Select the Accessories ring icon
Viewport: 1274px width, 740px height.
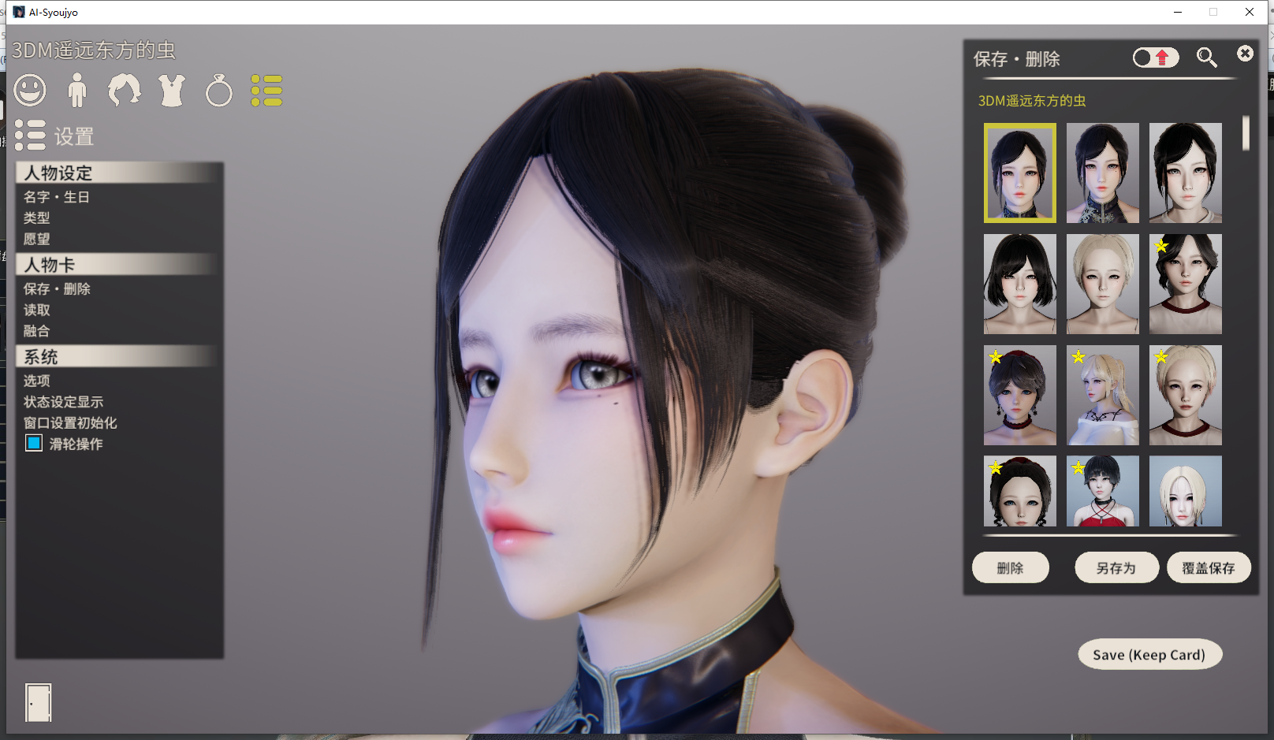coord(219,91)
